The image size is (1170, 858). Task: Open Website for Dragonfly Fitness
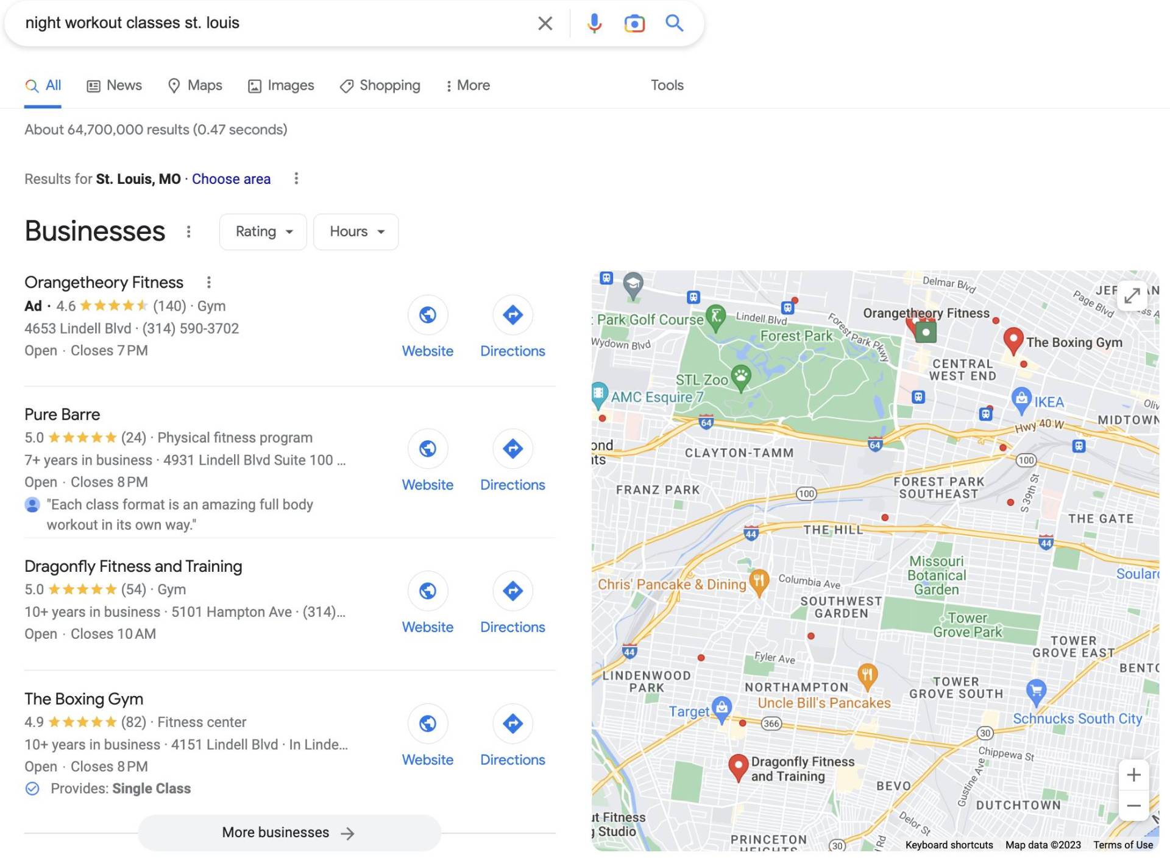427,591
